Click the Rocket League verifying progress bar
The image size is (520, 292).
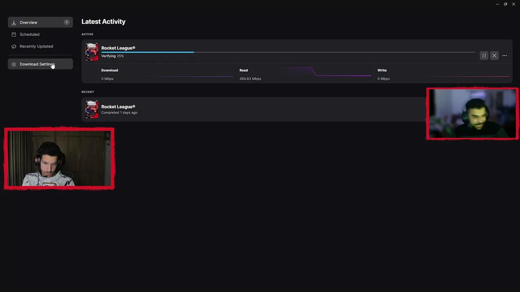click(288, 52)
